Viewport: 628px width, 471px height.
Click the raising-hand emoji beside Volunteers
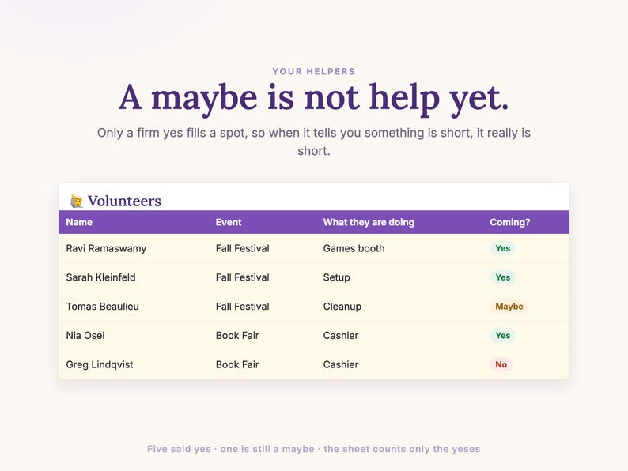coord(76,201)
